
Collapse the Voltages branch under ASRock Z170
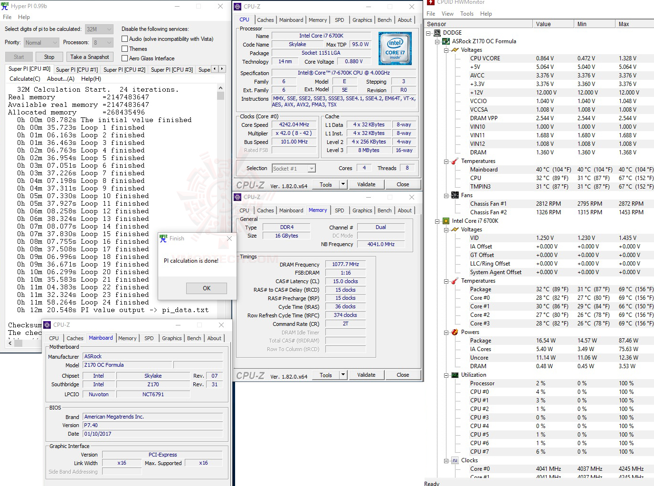[447, 50]
